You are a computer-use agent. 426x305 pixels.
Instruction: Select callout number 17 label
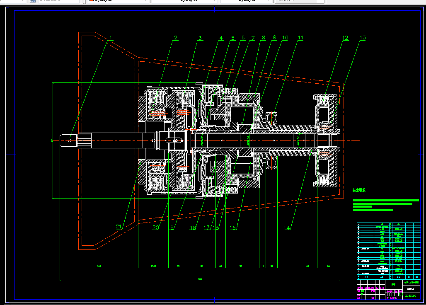(x=207, y=228)
